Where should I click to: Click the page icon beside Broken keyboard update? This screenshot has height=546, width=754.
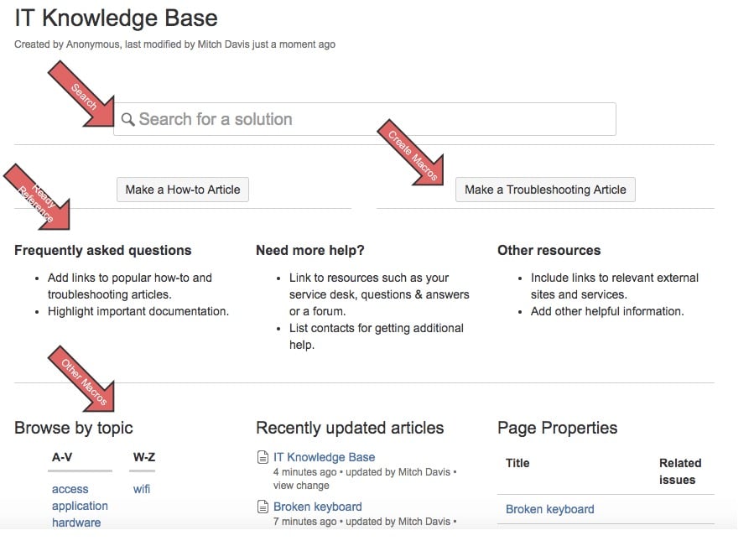[263, 507]
